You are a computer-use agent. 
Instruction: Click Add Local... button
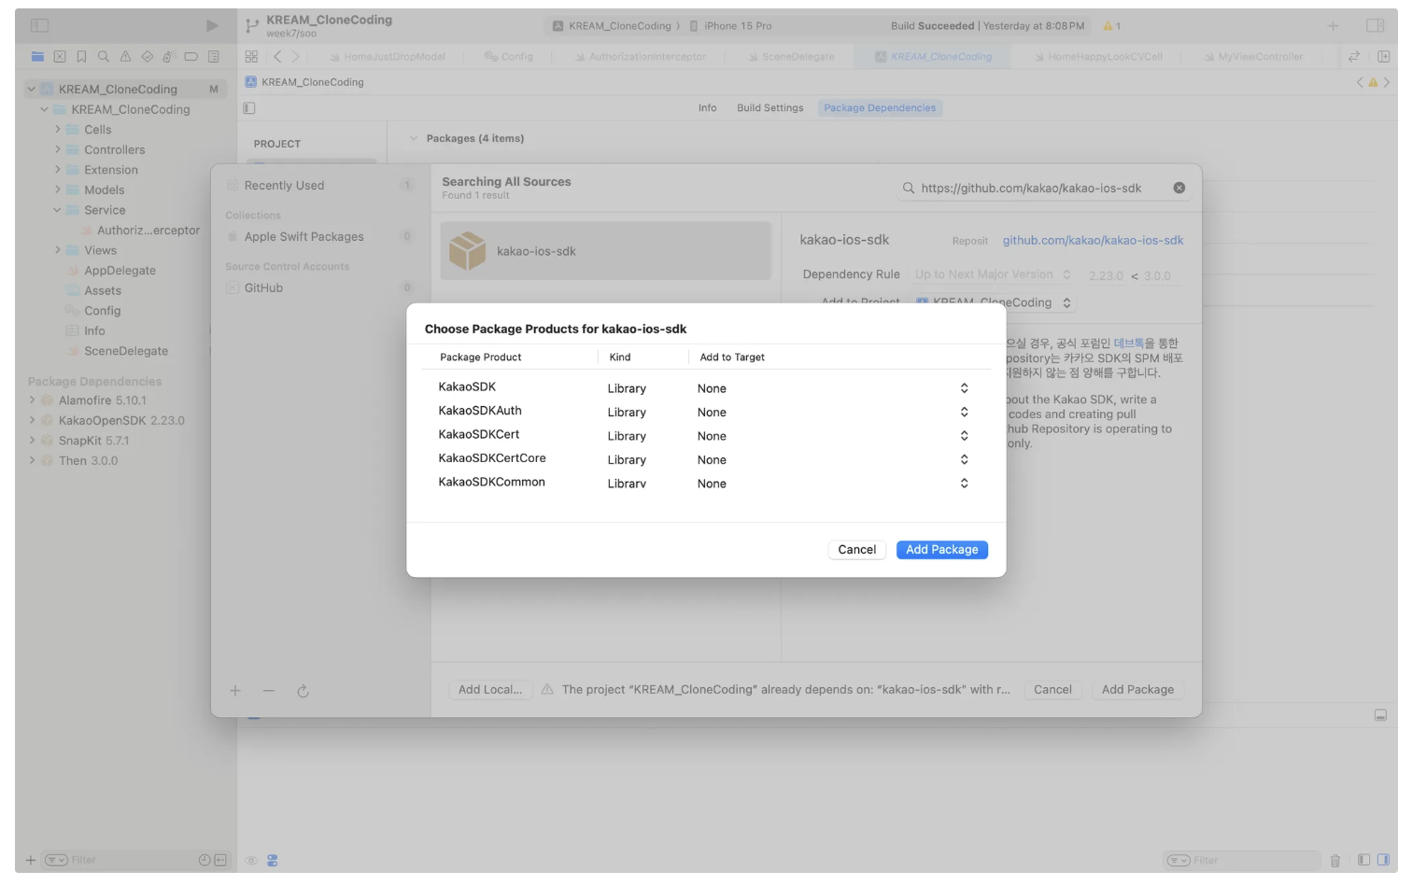click(490, 690)
